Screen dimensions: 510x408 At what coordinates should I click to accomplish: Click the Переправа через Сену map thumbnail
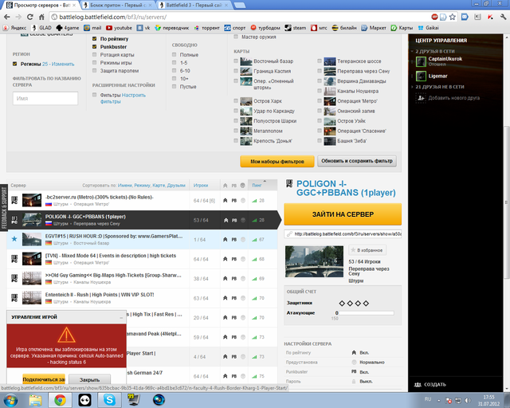point(314,261)
